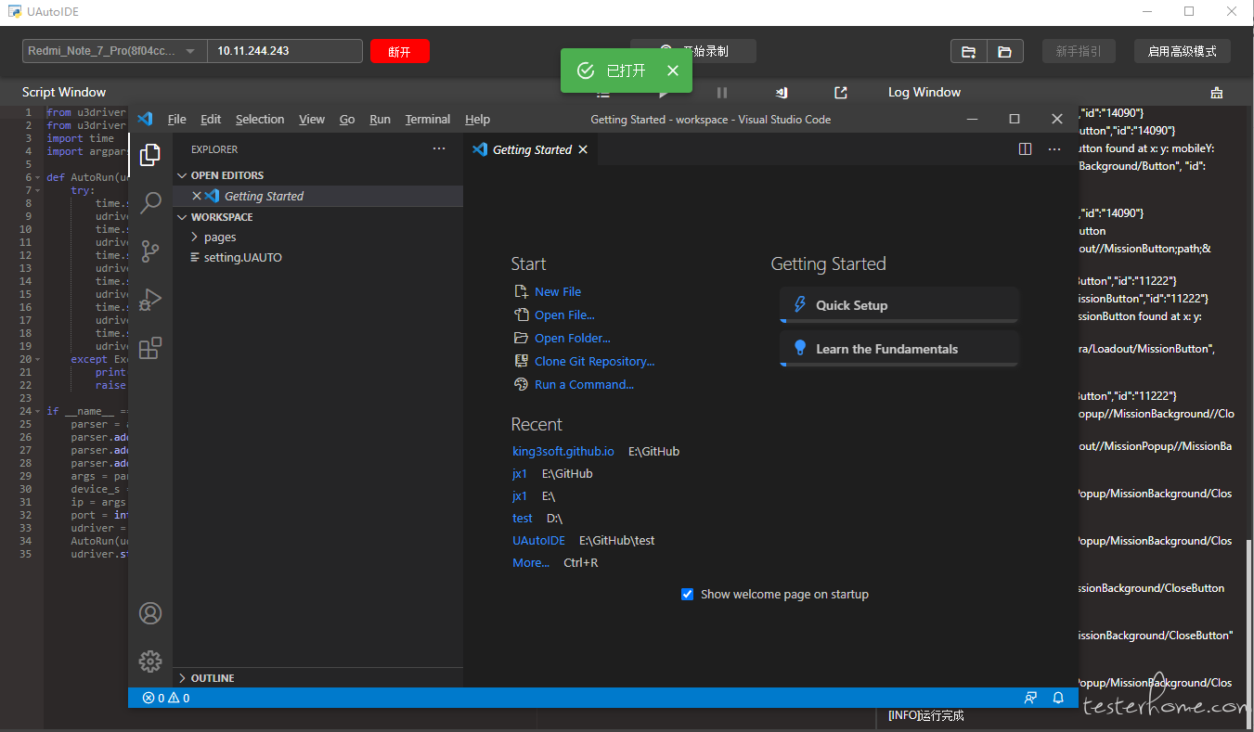Click the IP address field 10.11.244.243
The image size is (1254, 732).
284,51
